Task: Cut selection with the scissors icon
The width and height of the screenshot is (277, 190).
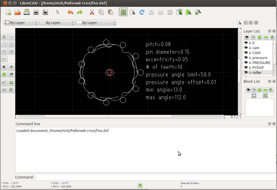Action: pos(92,12)
